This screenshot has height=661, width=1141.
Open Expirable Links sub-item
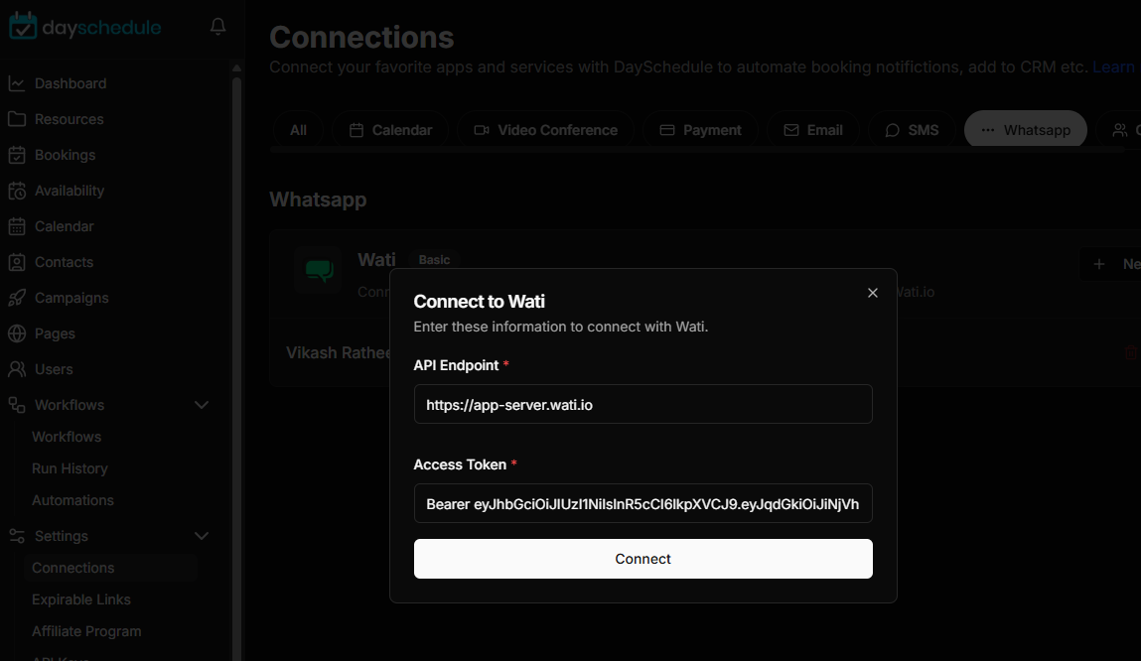click(81, 599)
